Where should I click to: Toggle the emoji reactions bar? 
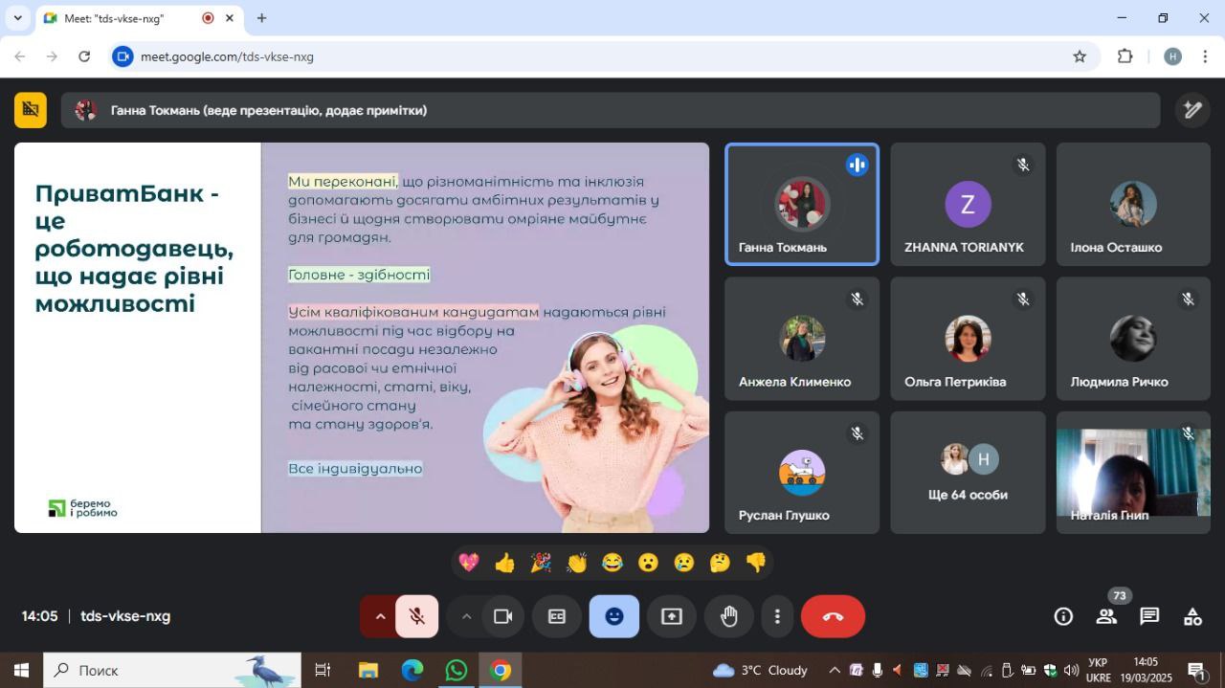pyautogui.click(x=614, y=616)
